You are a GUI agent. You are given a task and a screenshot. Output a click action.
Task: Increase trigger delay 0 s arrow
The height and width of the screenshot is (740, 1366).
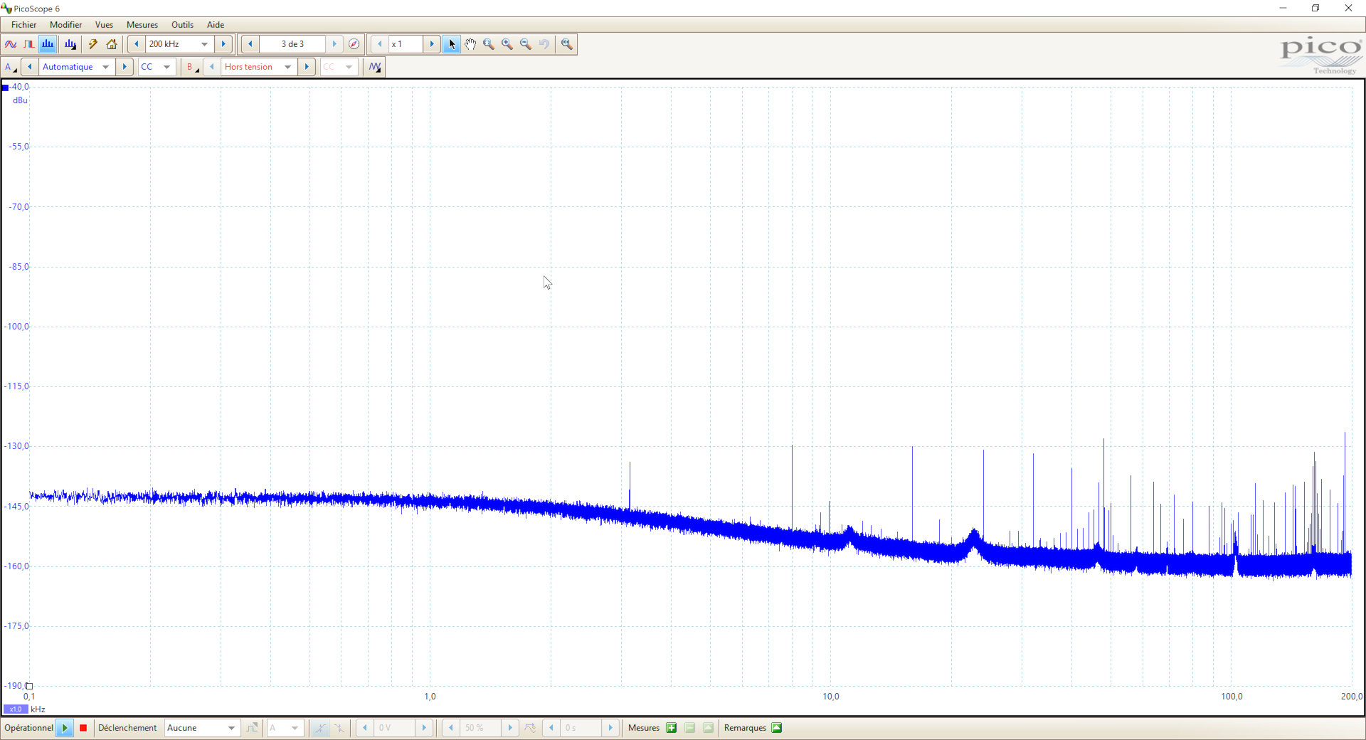(610, 728)
